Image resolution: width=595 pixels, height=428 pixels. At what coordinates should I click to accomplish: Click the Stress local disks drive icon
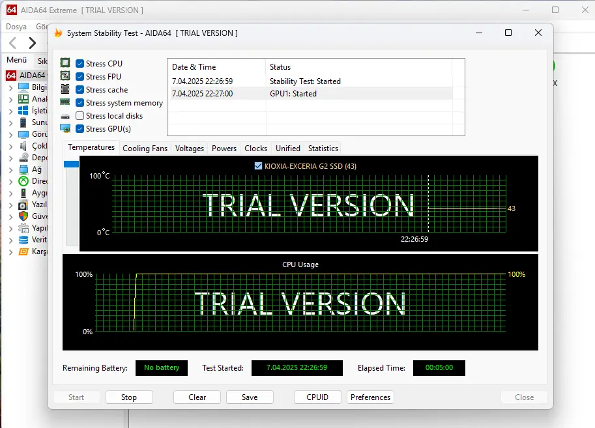click(65, 117)
